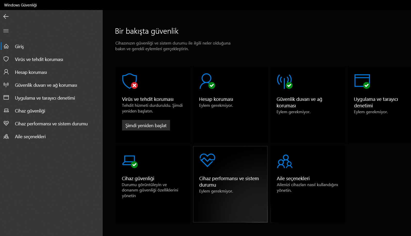This screenshot has width=411, height=236.
Task: Click 'Eylem gerekmiyor.' under Uygulama ve tarayıcı card
Action: [371, 112]
